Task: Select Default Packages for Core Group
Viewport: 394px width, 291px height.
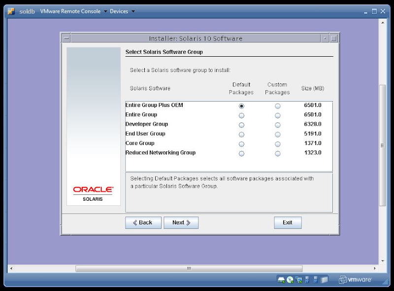Action: click(x=241, y=144)
